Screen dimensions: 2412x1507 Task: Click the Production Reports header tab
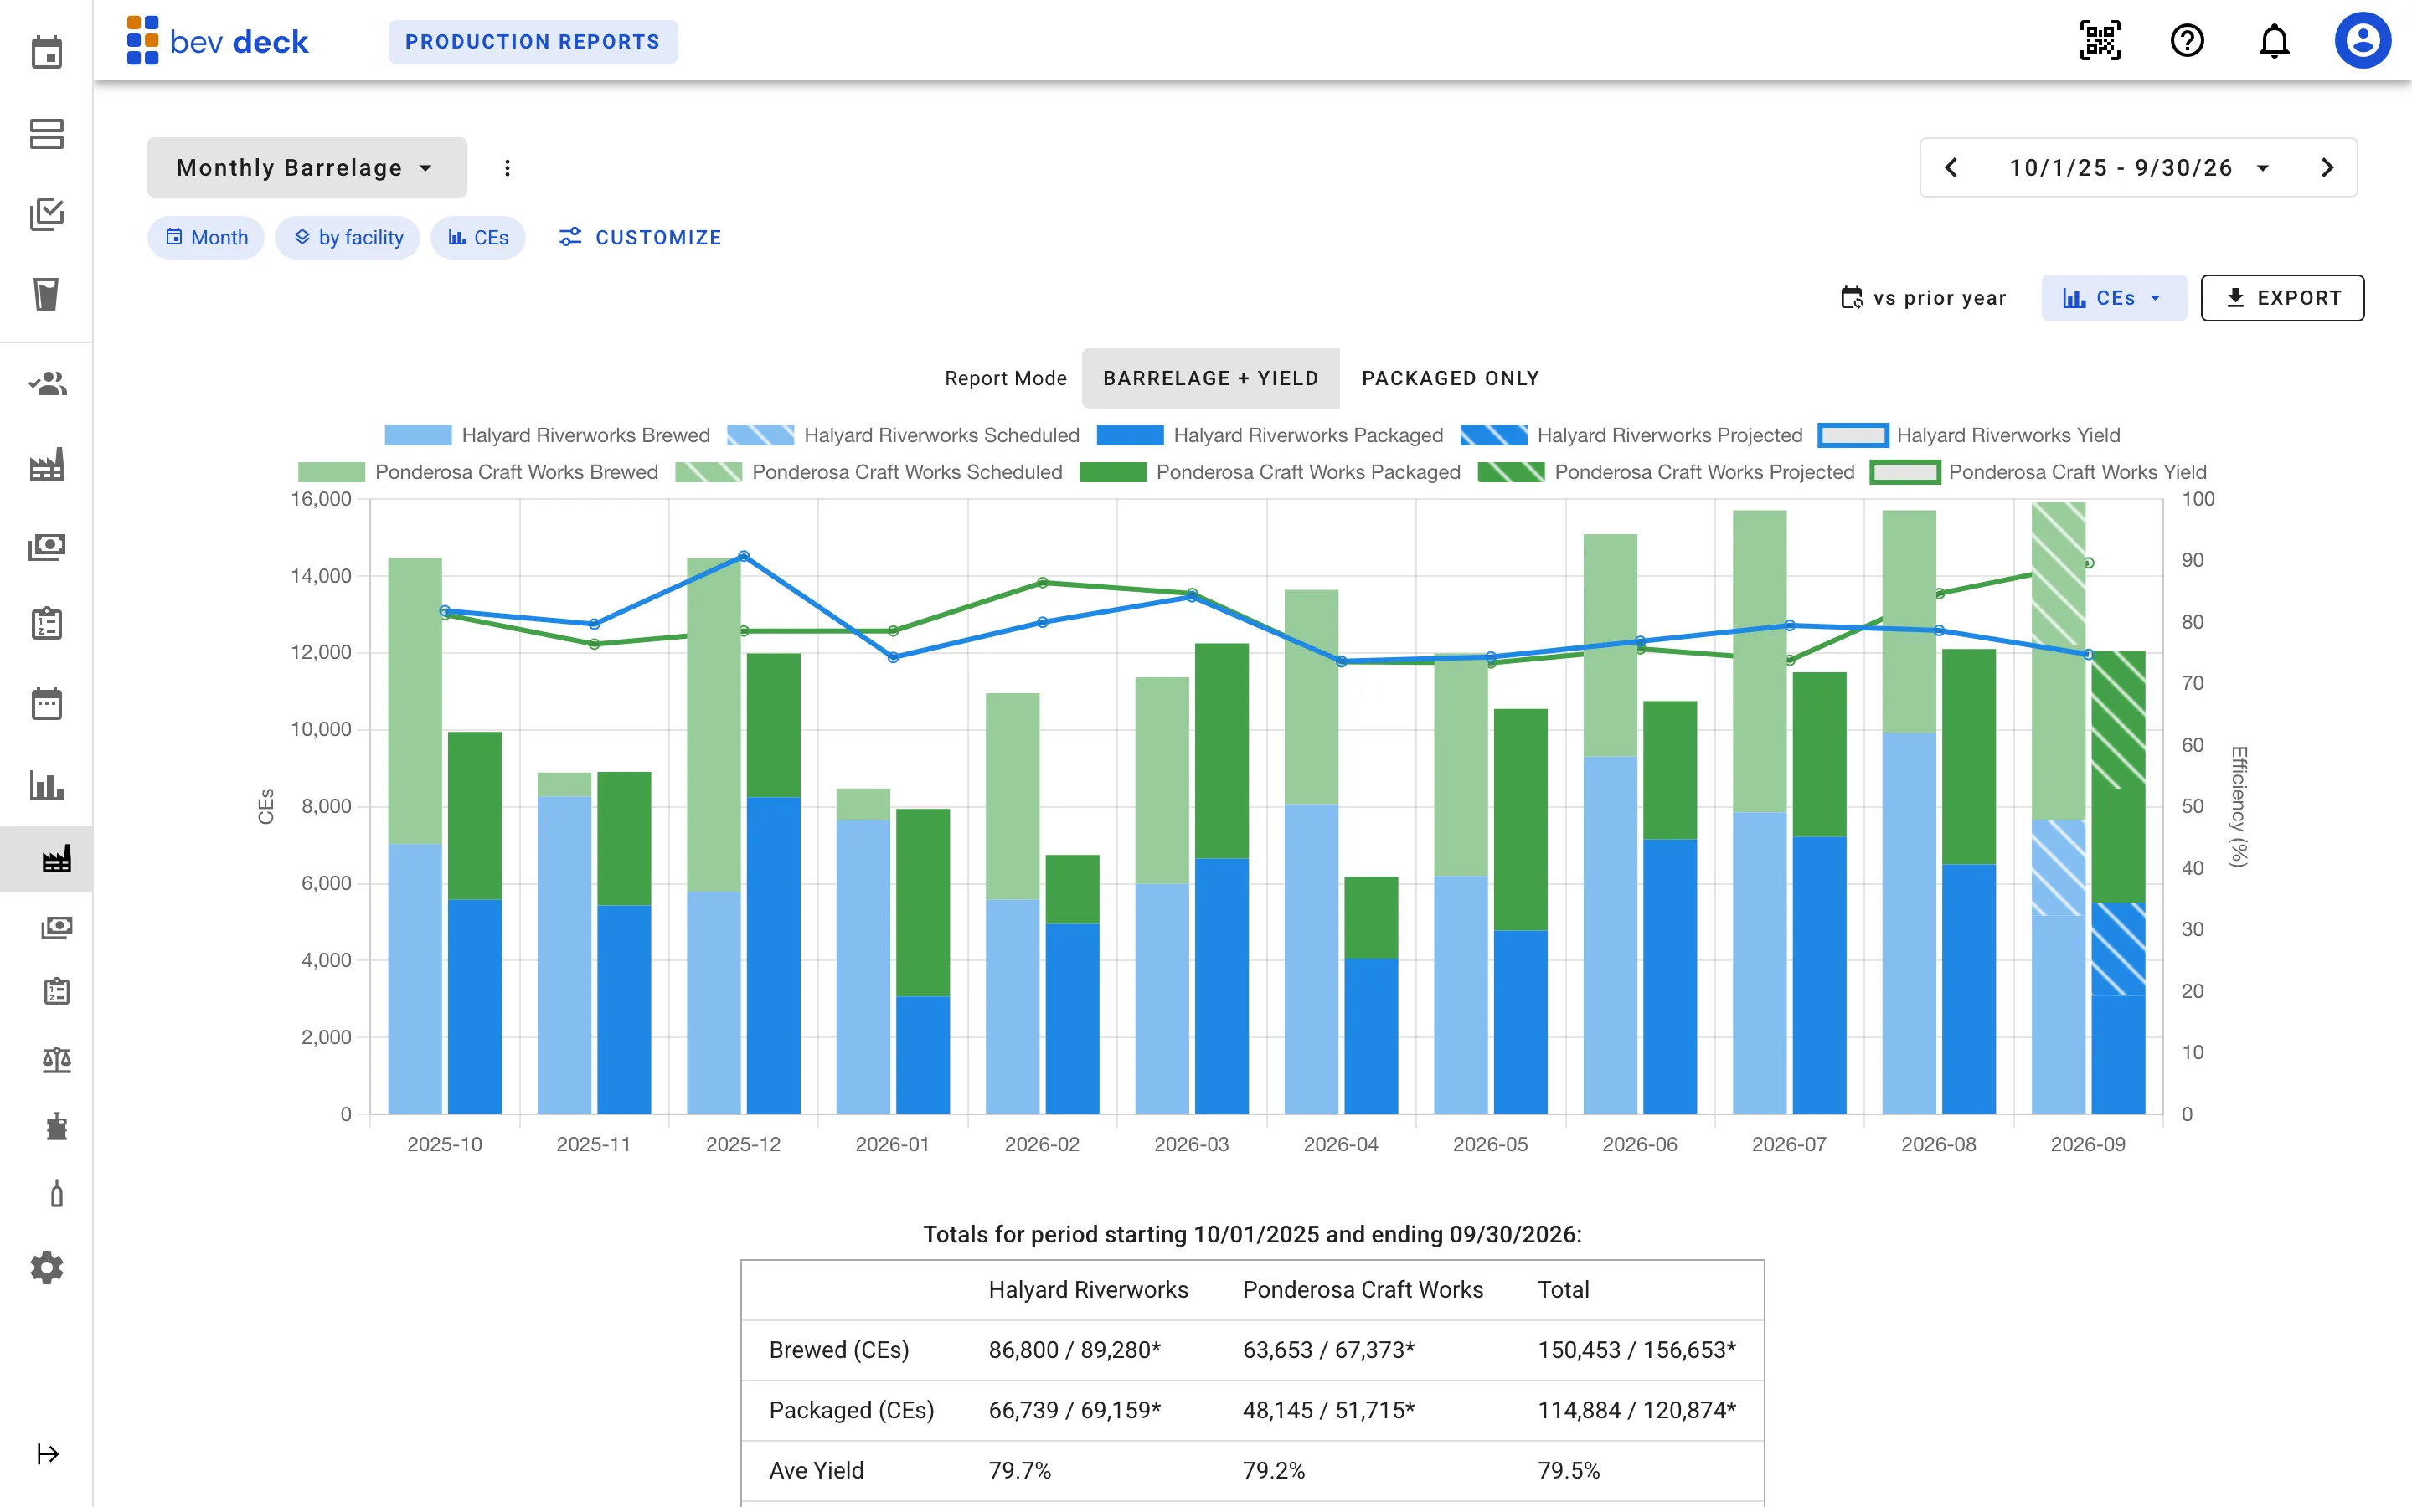point(533,42)
